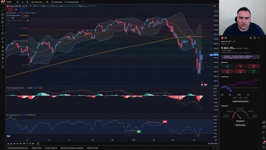
Task: Click the Compare or Add Symbol plus icon
Action: coord(17,2)
